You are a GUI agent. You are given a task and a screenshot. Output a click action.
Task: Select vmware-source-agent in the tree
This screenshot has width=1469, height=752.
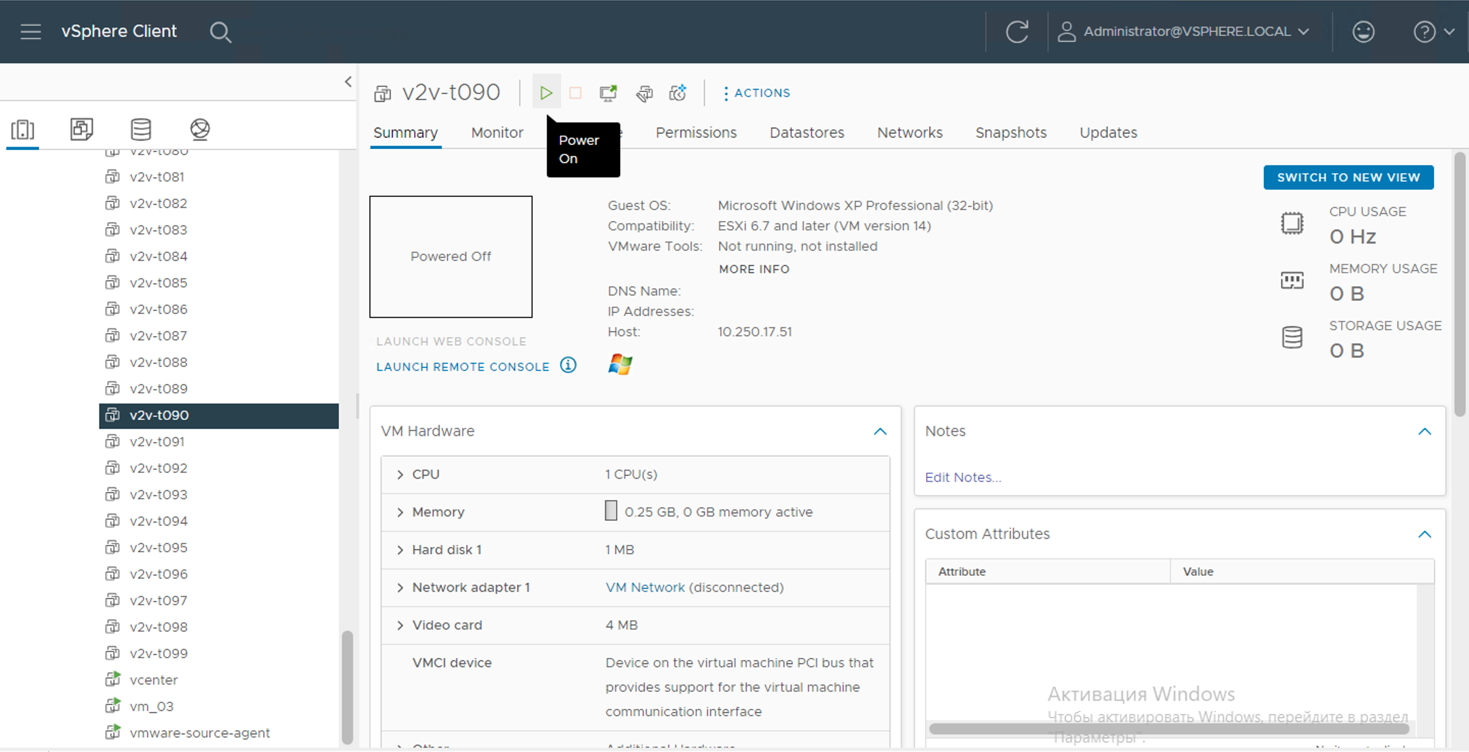click(x=199, y=733)
